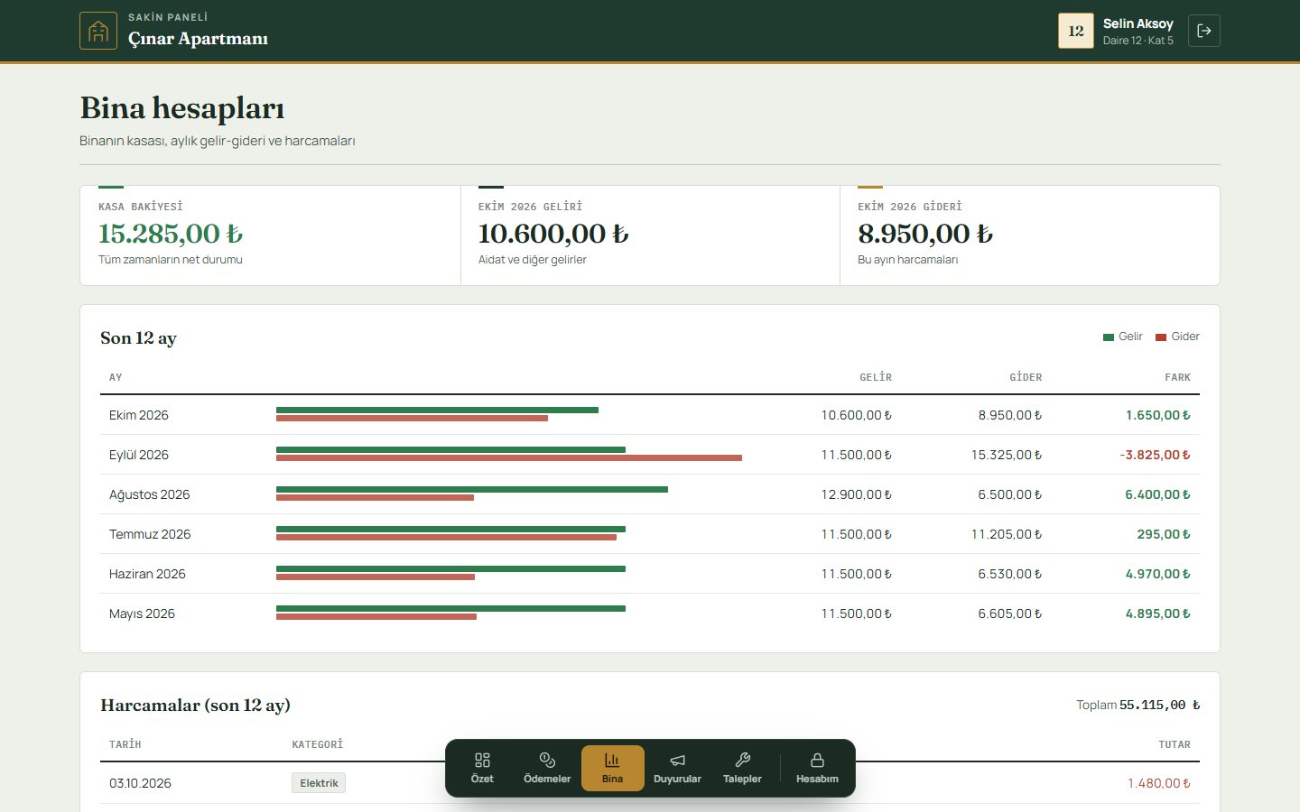
Task: Click the Ekim 2026 Geliri 10.600,00 ₺ value
Action: click(x=553, y=234)
